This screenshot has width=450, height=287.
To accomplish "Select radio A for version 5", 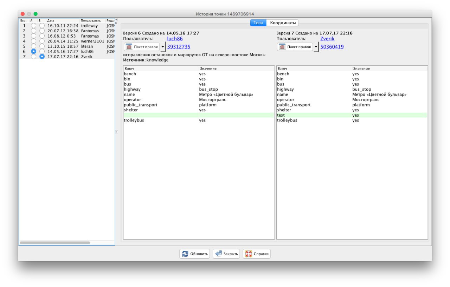I will pos(34,46).
